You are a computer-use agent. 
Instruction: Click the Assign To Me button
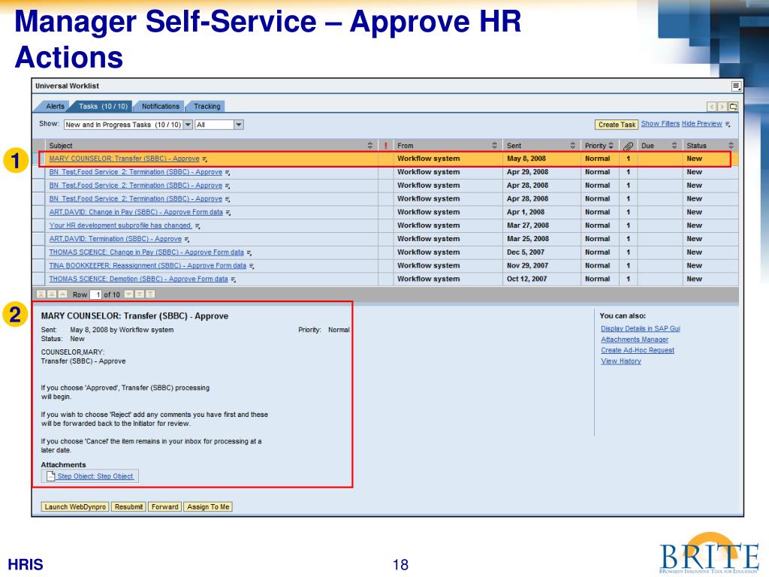208,507
